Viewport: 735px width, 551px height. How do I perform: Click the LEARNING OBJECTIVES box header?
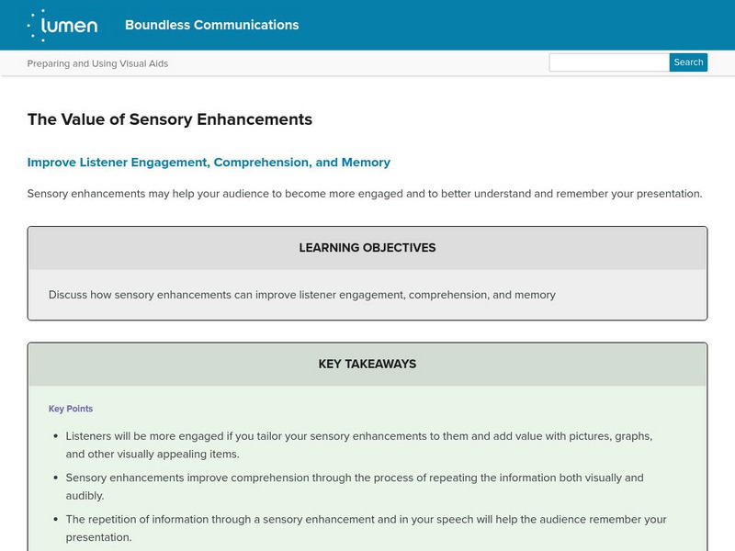click(367, 248)
